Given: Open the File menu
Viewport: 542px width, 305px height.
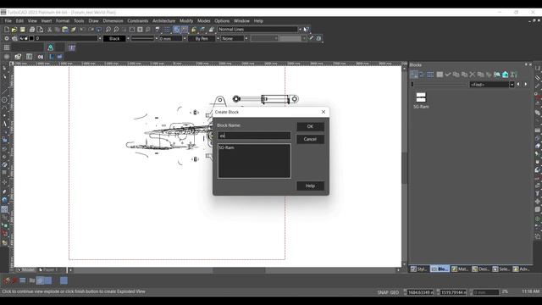Looking at the screenshot, I should (x=8, y=21).
